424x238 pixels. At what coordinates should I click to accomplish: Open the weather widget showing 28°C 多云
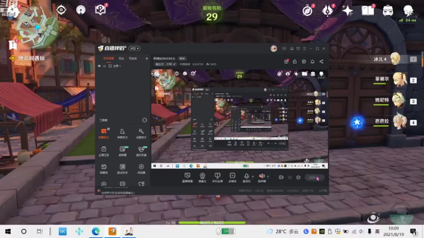pos(282,232)
